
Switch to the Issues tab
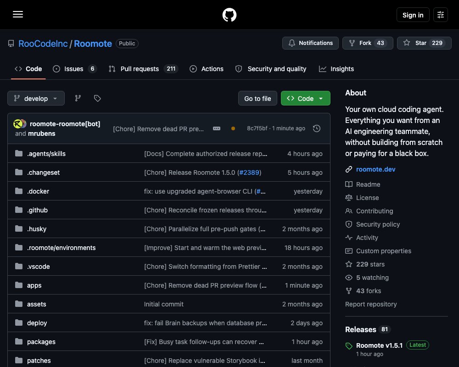(x=74, y=69)
